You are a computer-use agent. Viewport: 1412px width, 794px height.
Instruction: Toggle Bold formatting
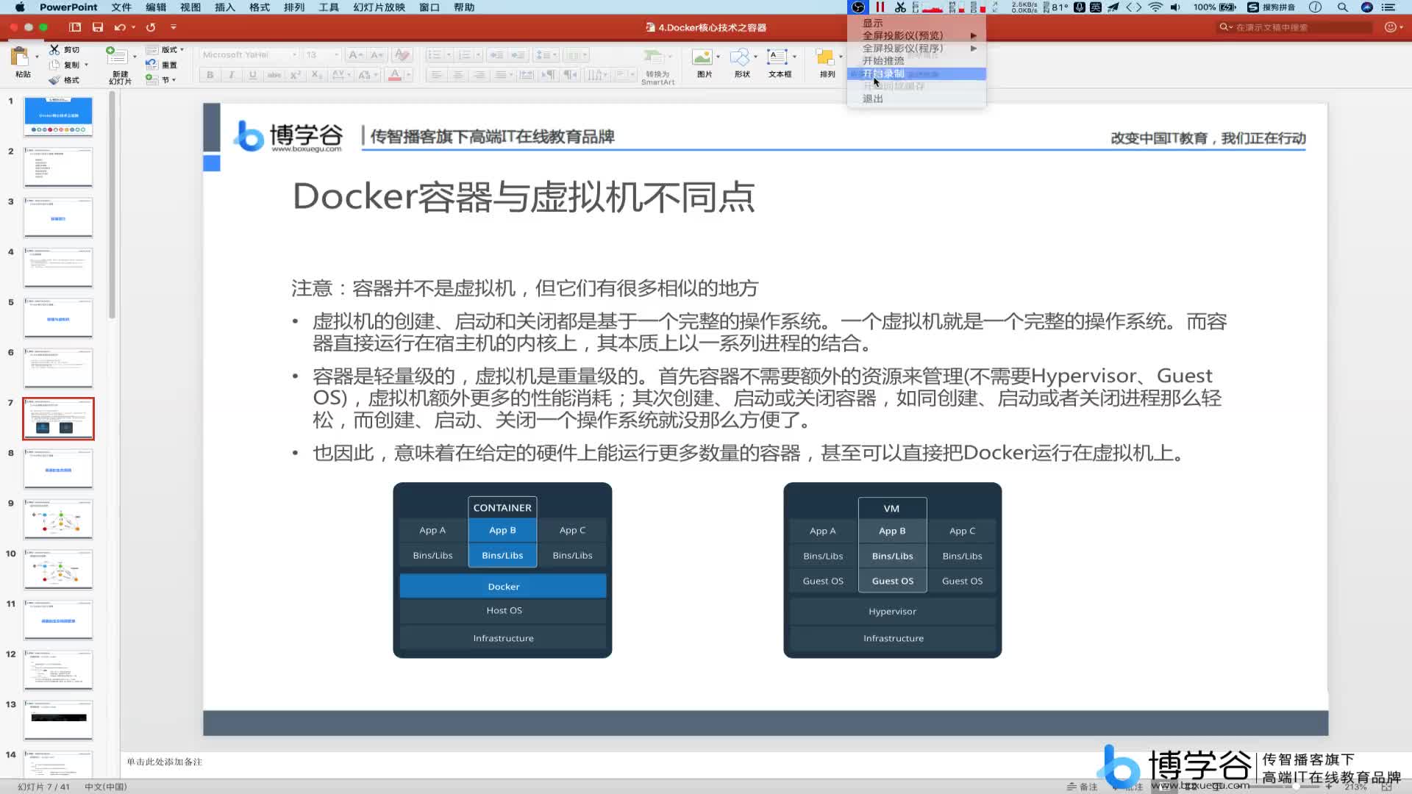pos(210,75)
